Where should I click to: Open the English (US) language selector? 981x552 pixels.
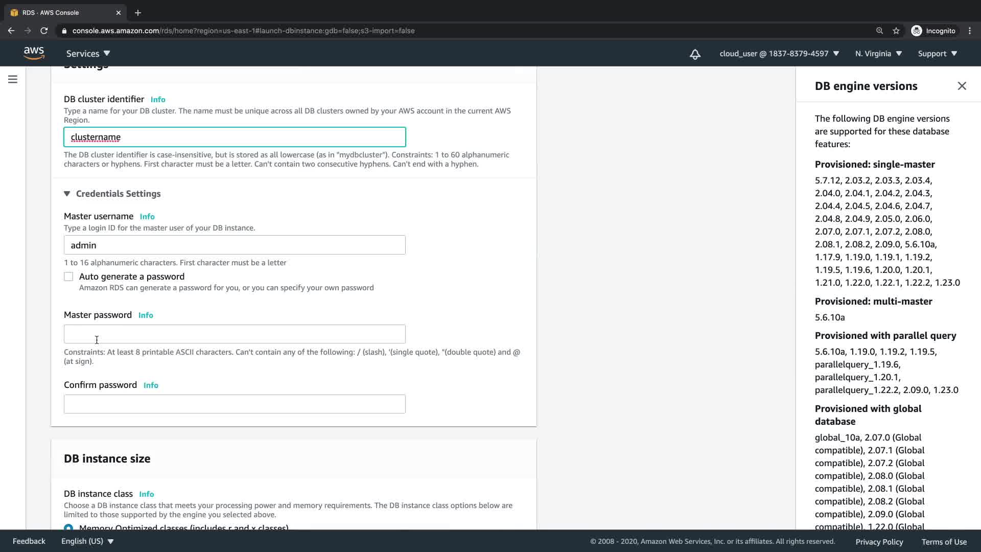point(87,541)
